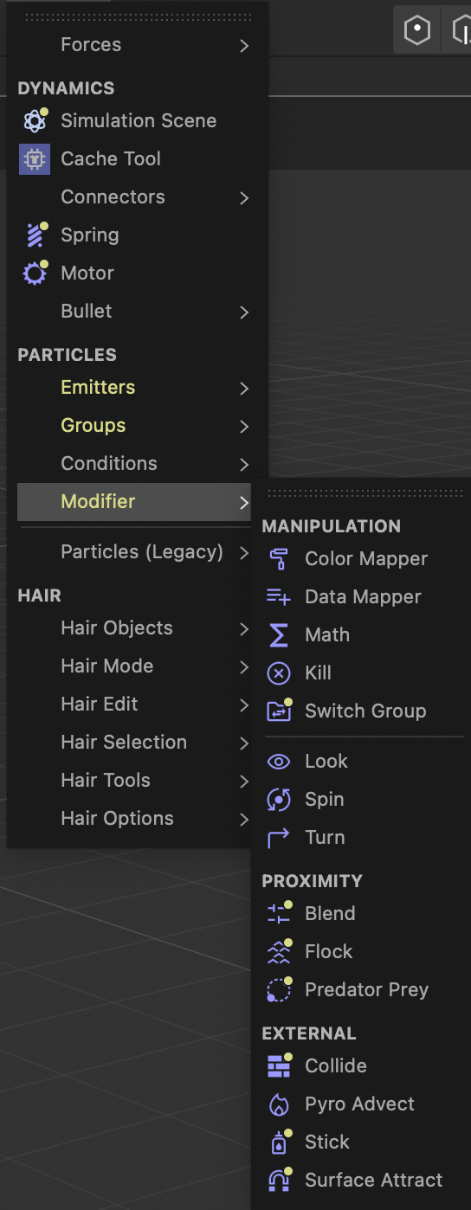471x1210 pixels.
Task: Select the Collide brick wall icon
Action: 279,1065
